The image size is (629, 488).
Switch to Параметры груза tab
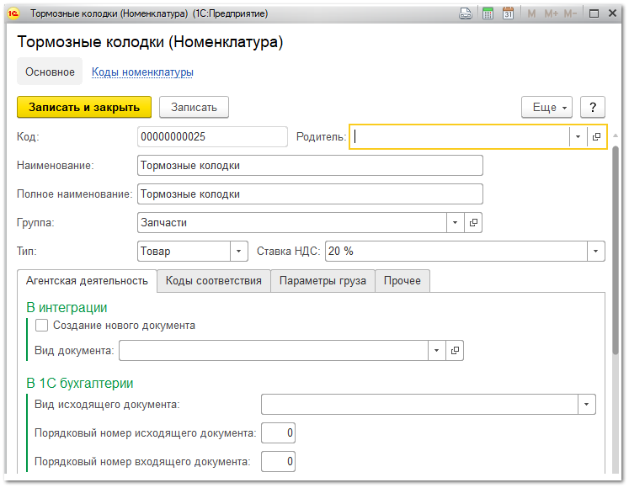(x=322, y=281)
